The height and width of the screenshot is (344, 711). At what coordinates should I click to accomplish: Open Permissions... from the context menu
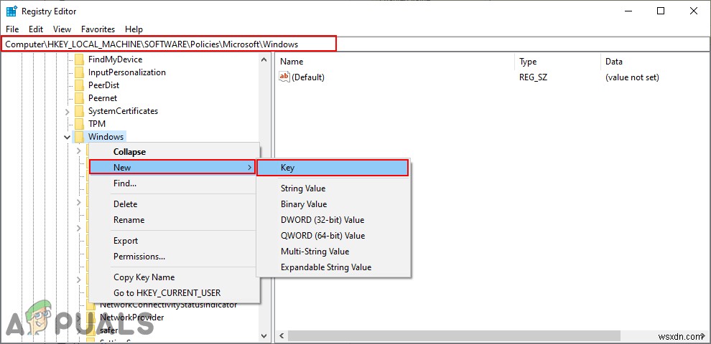pos(174,257)
